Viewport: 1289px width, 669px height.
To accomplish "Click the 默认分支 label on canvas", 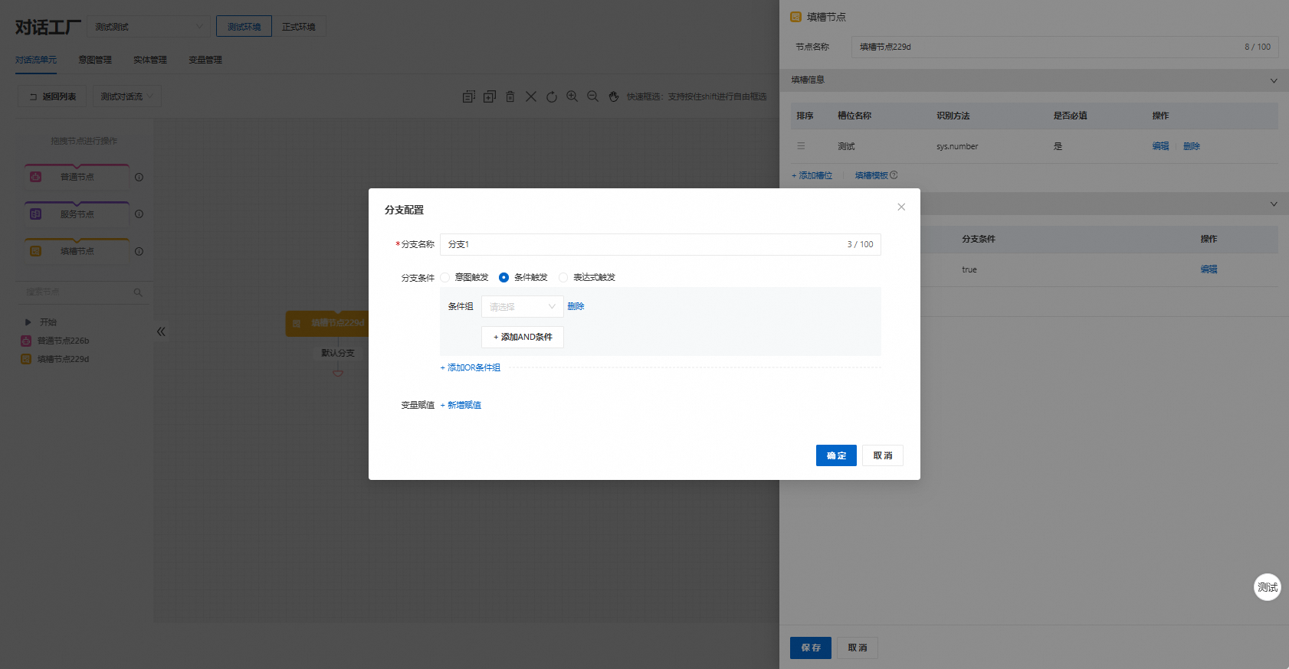I will click(338, 354).
